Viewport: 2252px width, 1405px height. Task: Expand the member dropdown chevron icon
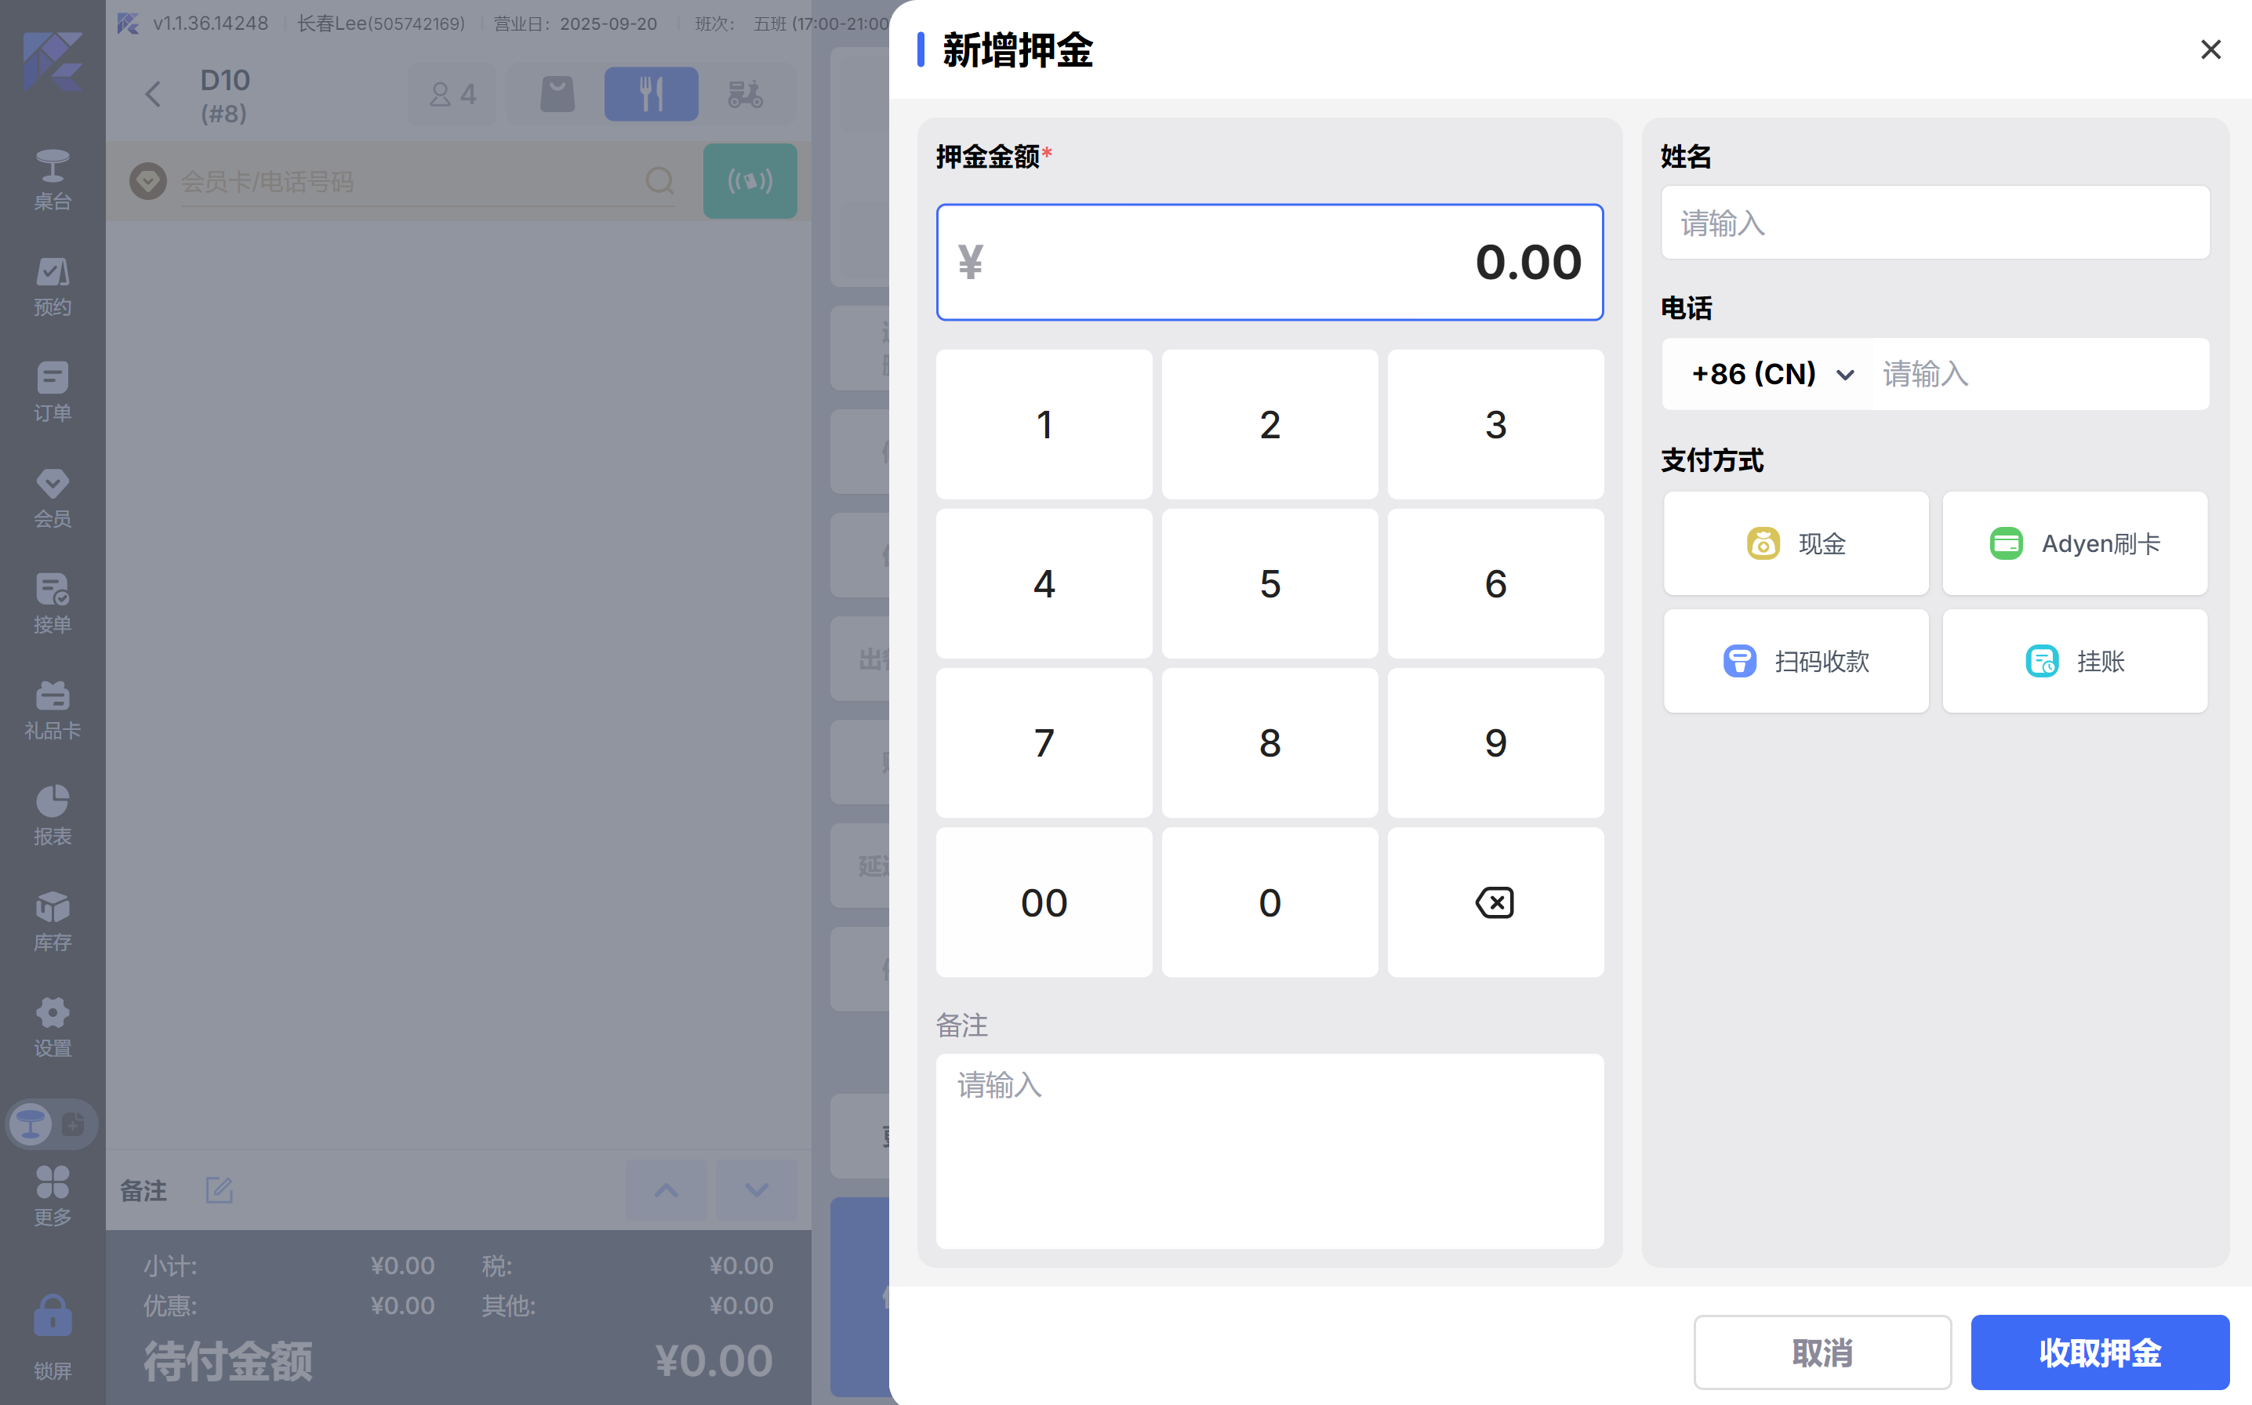click(147, 181)
